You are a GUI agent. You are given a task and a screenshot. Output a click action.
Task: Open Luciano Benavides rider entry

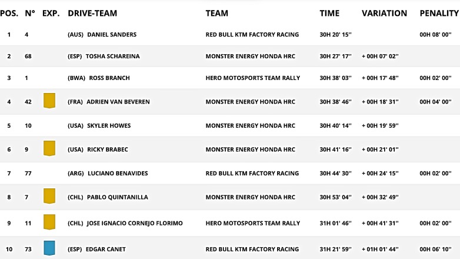point(117,173)
